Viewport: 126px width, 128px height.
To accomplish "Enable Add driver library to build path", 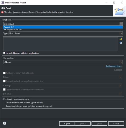I will (x=4, y=73).
